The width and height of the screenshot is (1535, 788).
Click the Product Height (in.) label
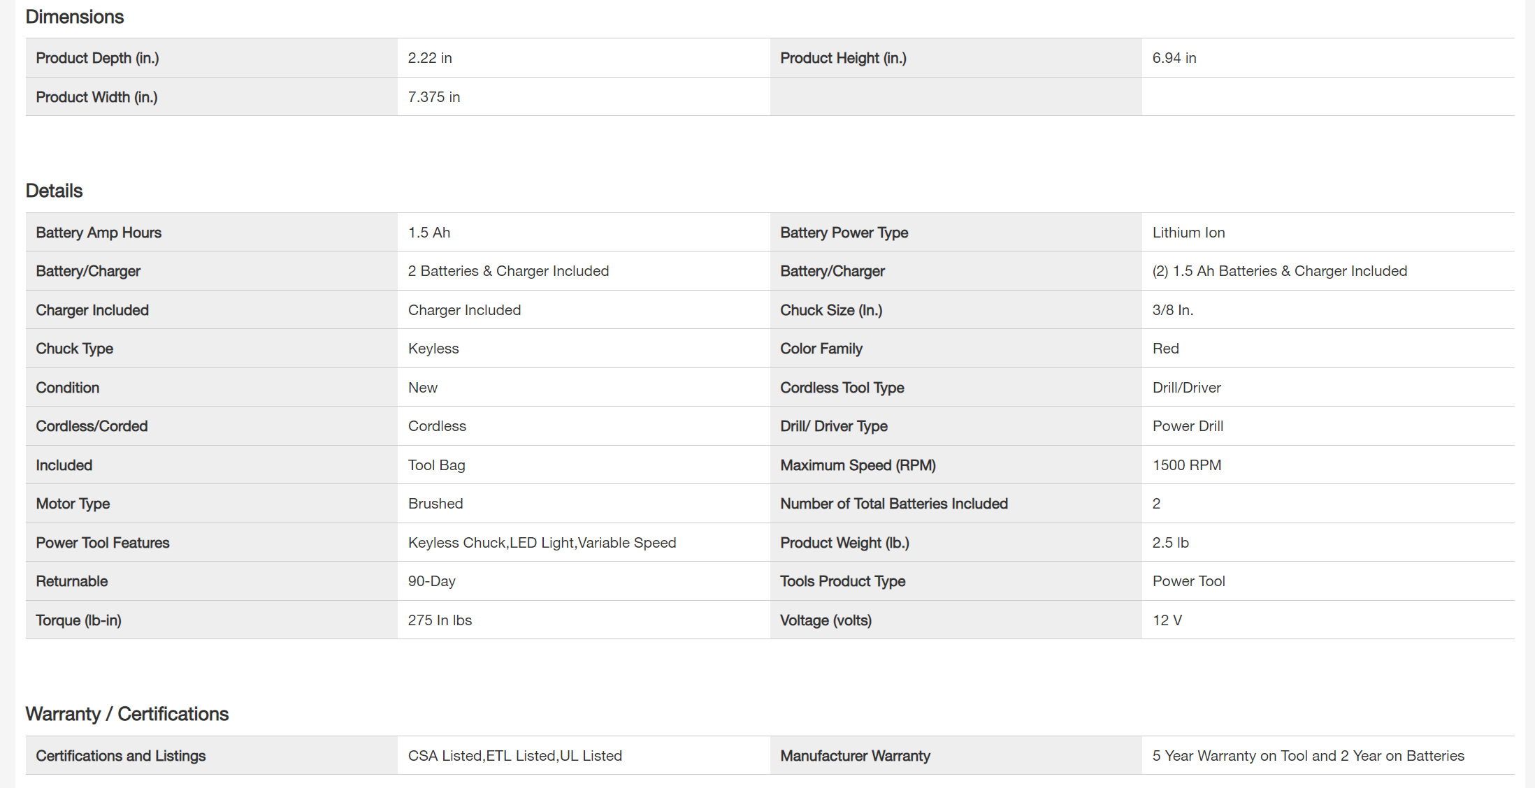click(x=843, y=58)
